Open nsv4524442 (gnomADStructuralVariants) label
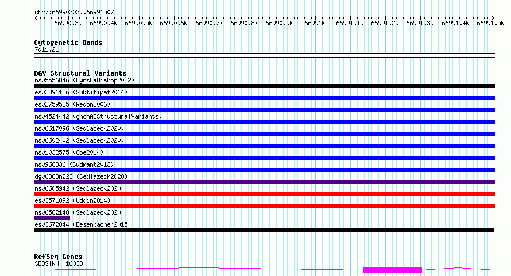 [98, 116]
